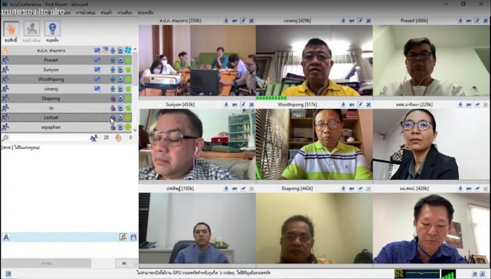Click wide gray button left of send
This screenshot has height=279, width=491.
pos(47,263)
